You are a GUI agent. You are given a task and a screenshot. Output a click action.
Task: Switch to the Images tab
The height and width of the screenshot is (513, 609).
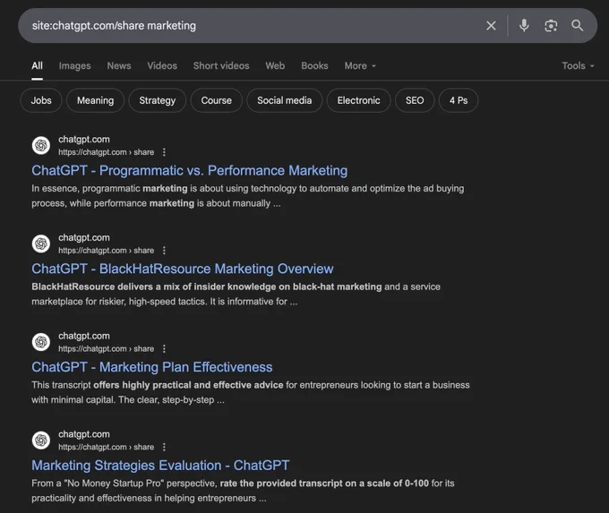point(74,65)
